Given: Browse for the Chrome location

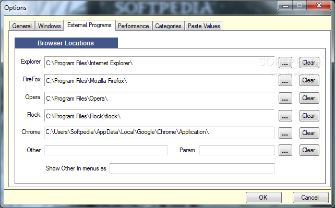Looking at the screenshot, I should click(x=285, y=133).
